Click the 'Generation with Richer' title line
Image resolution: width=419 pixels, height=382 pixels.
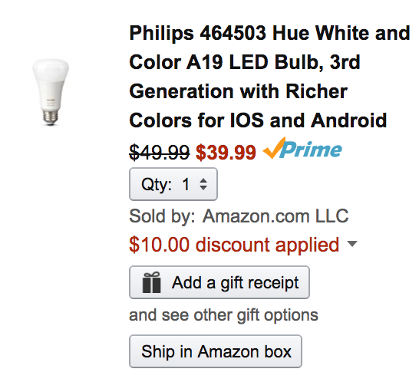tap(239, 91)
